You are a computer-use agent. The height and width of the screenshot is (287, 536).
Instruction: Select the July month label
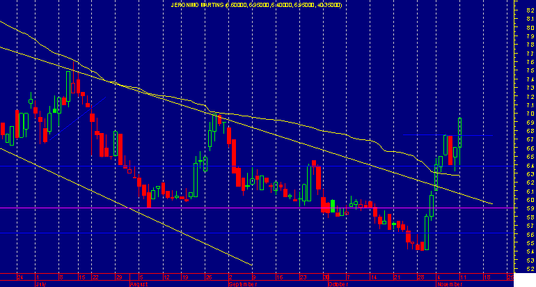[x=40, y=284]
